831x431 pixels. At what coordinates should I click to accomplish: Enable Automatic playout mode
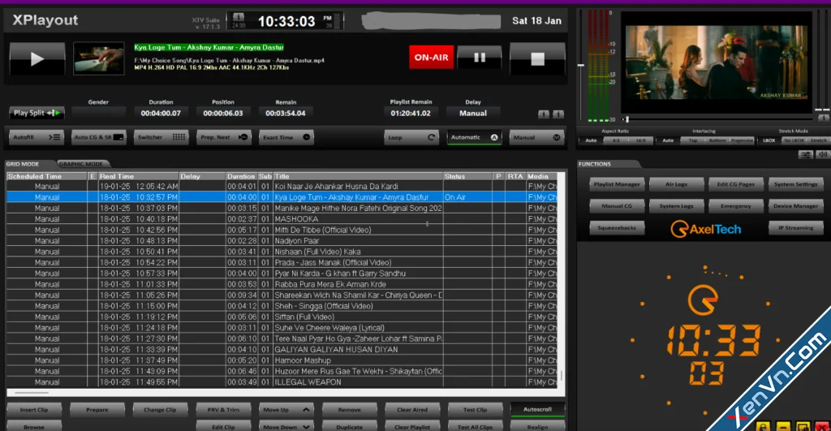(x=474, y=137)
